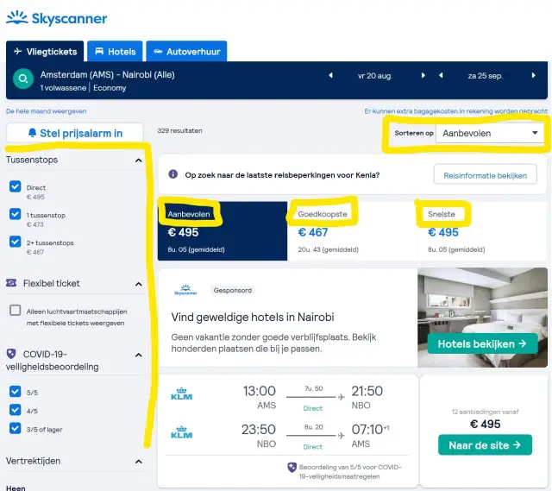Click the green search magnifier icon

[x=23, y=79]
